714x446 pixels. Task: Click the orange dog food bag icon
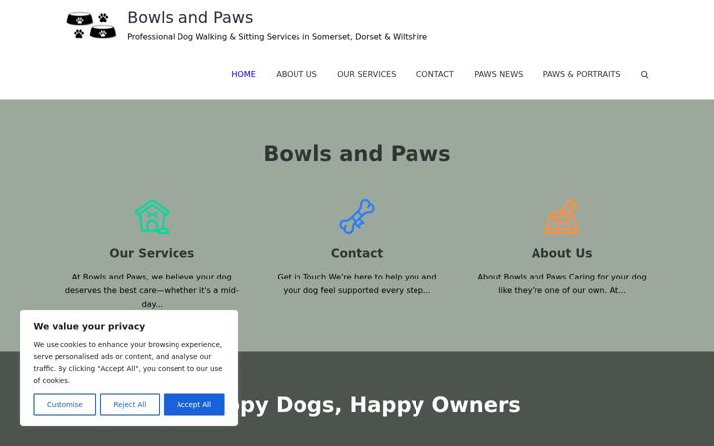pos(561,217)
